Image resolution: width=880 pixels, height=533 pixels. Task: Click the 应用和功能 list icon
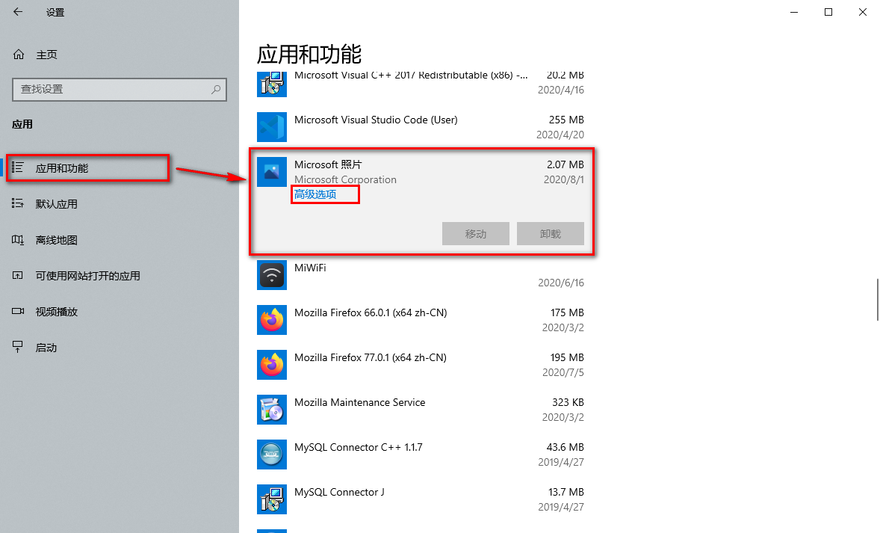click(17, 167)
